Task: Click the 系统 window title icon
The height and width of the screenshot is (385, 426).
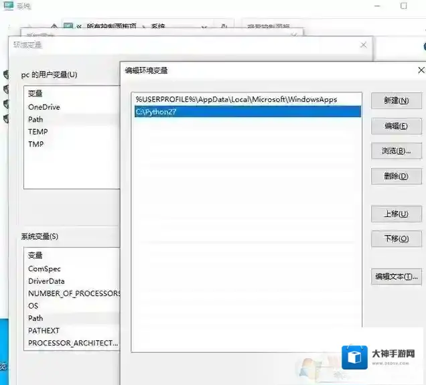Action: (9, 6)
